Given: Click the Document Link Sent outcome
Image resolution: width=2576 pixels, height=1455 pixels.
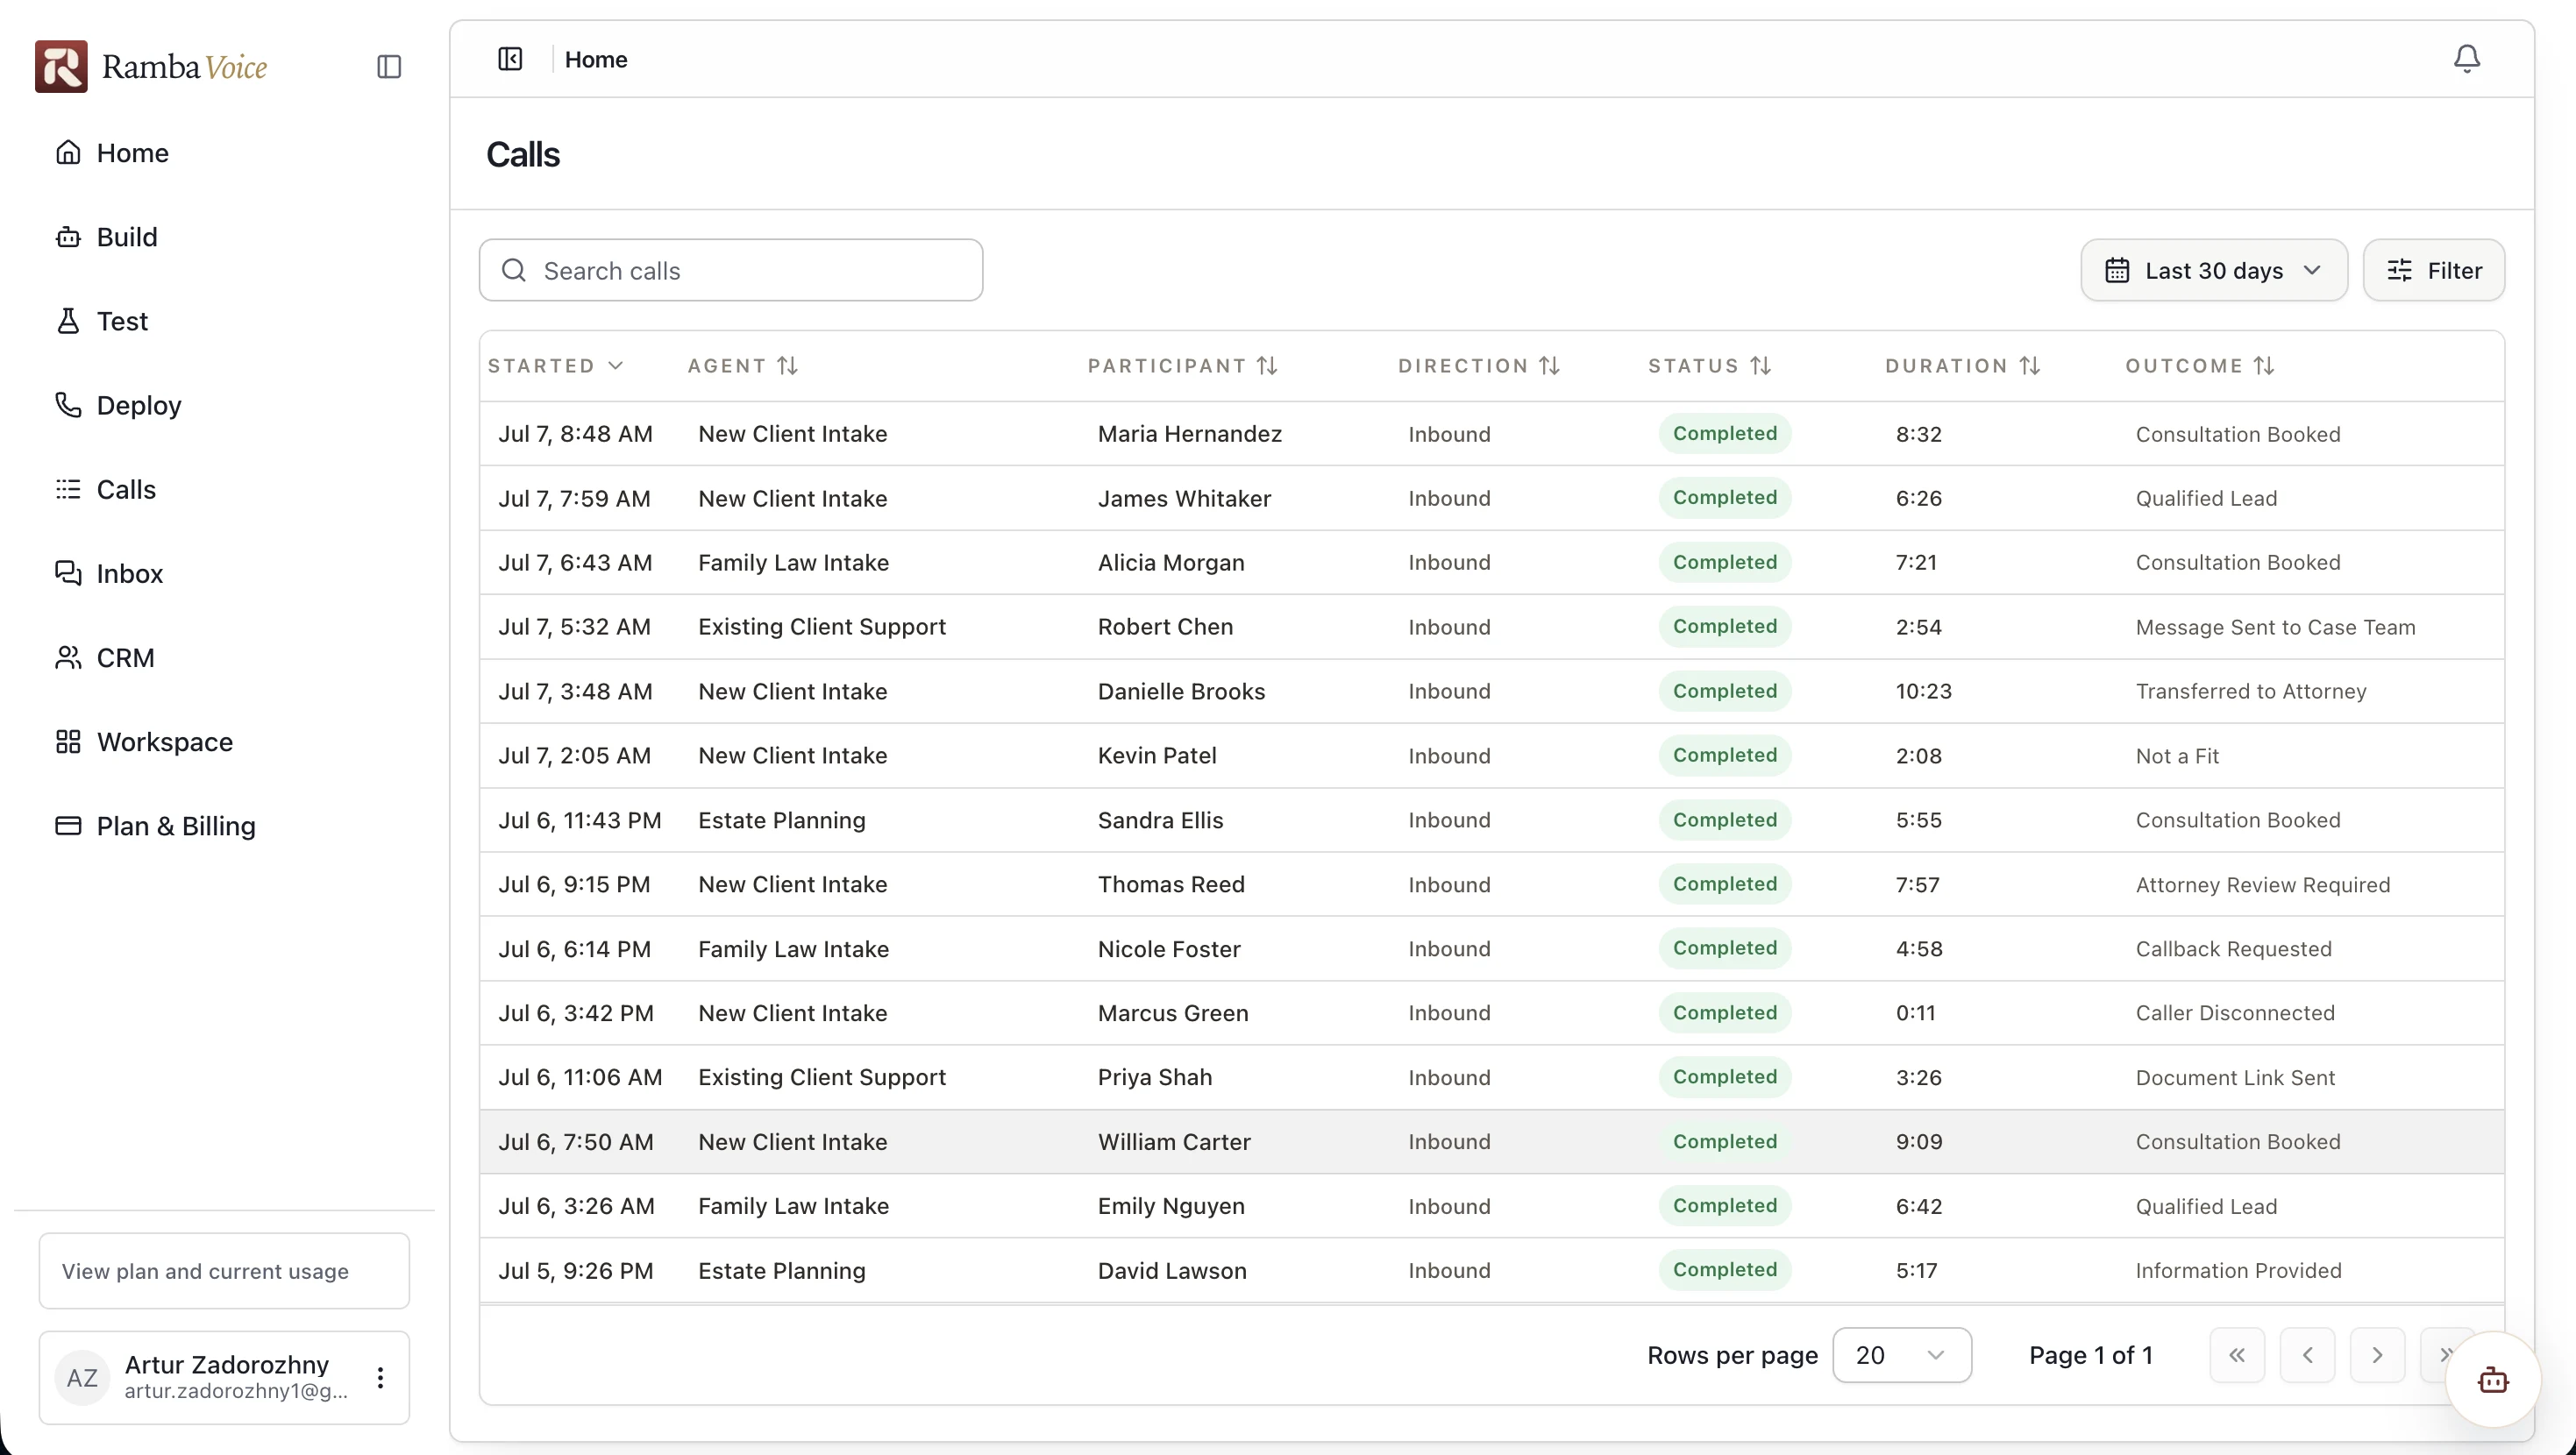Looking at the screenshot, I should [2235, 1077].
